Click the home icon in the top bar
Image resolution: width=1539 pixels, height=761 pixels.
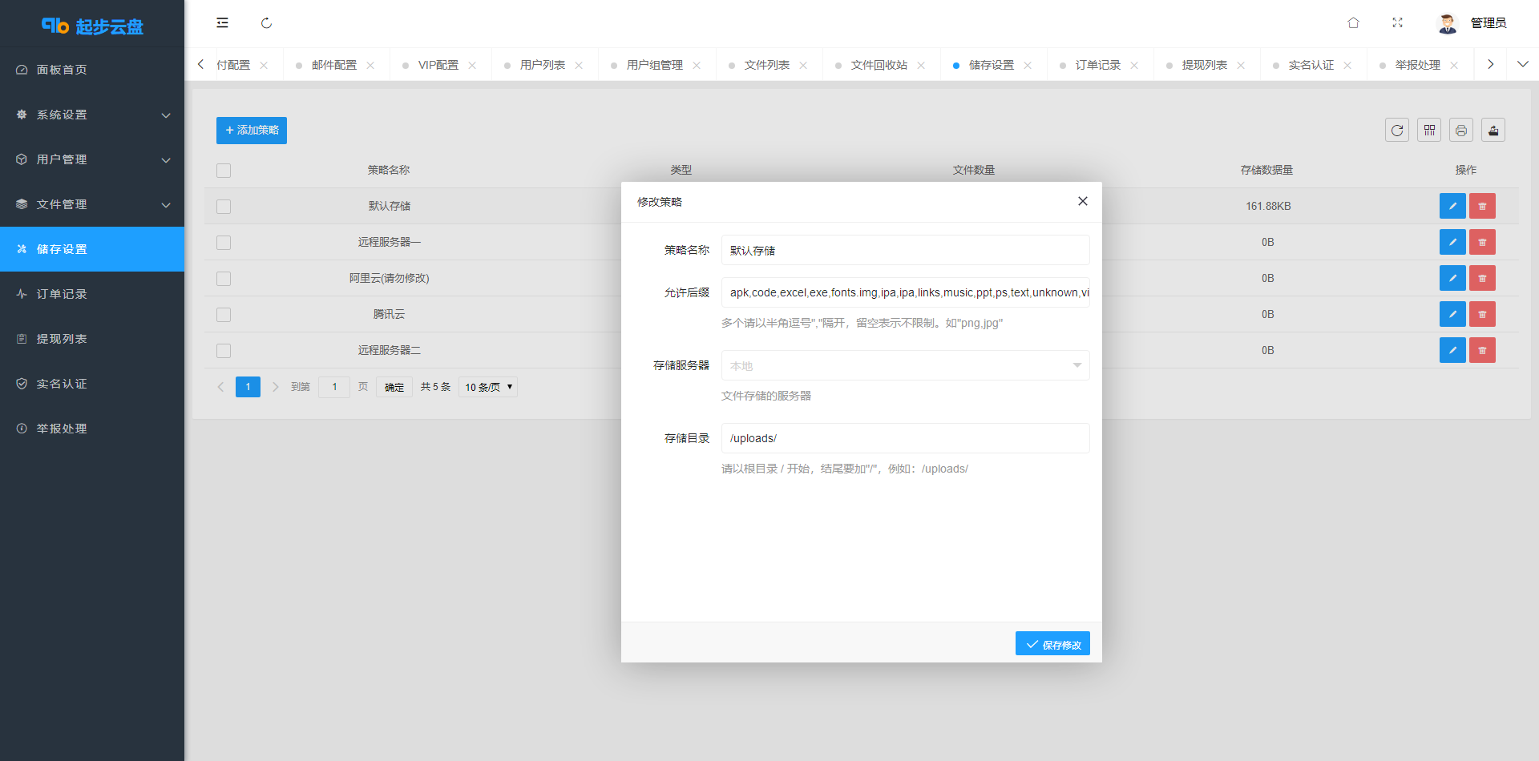[x=1353, y=23]
